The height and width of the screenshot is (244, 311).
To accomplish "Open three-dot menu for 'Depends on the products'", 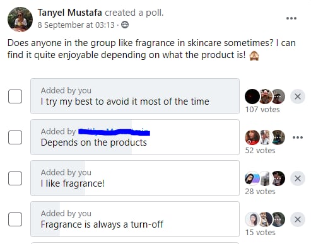I will click(x=298, y=137).
